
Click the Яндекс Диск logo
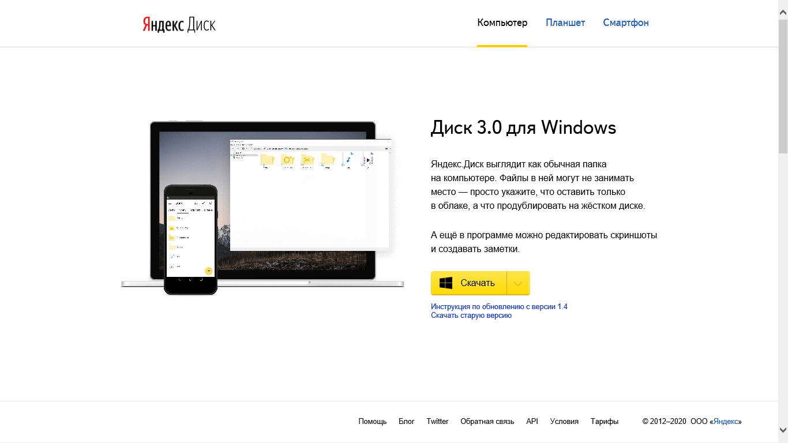pos(179,24)
